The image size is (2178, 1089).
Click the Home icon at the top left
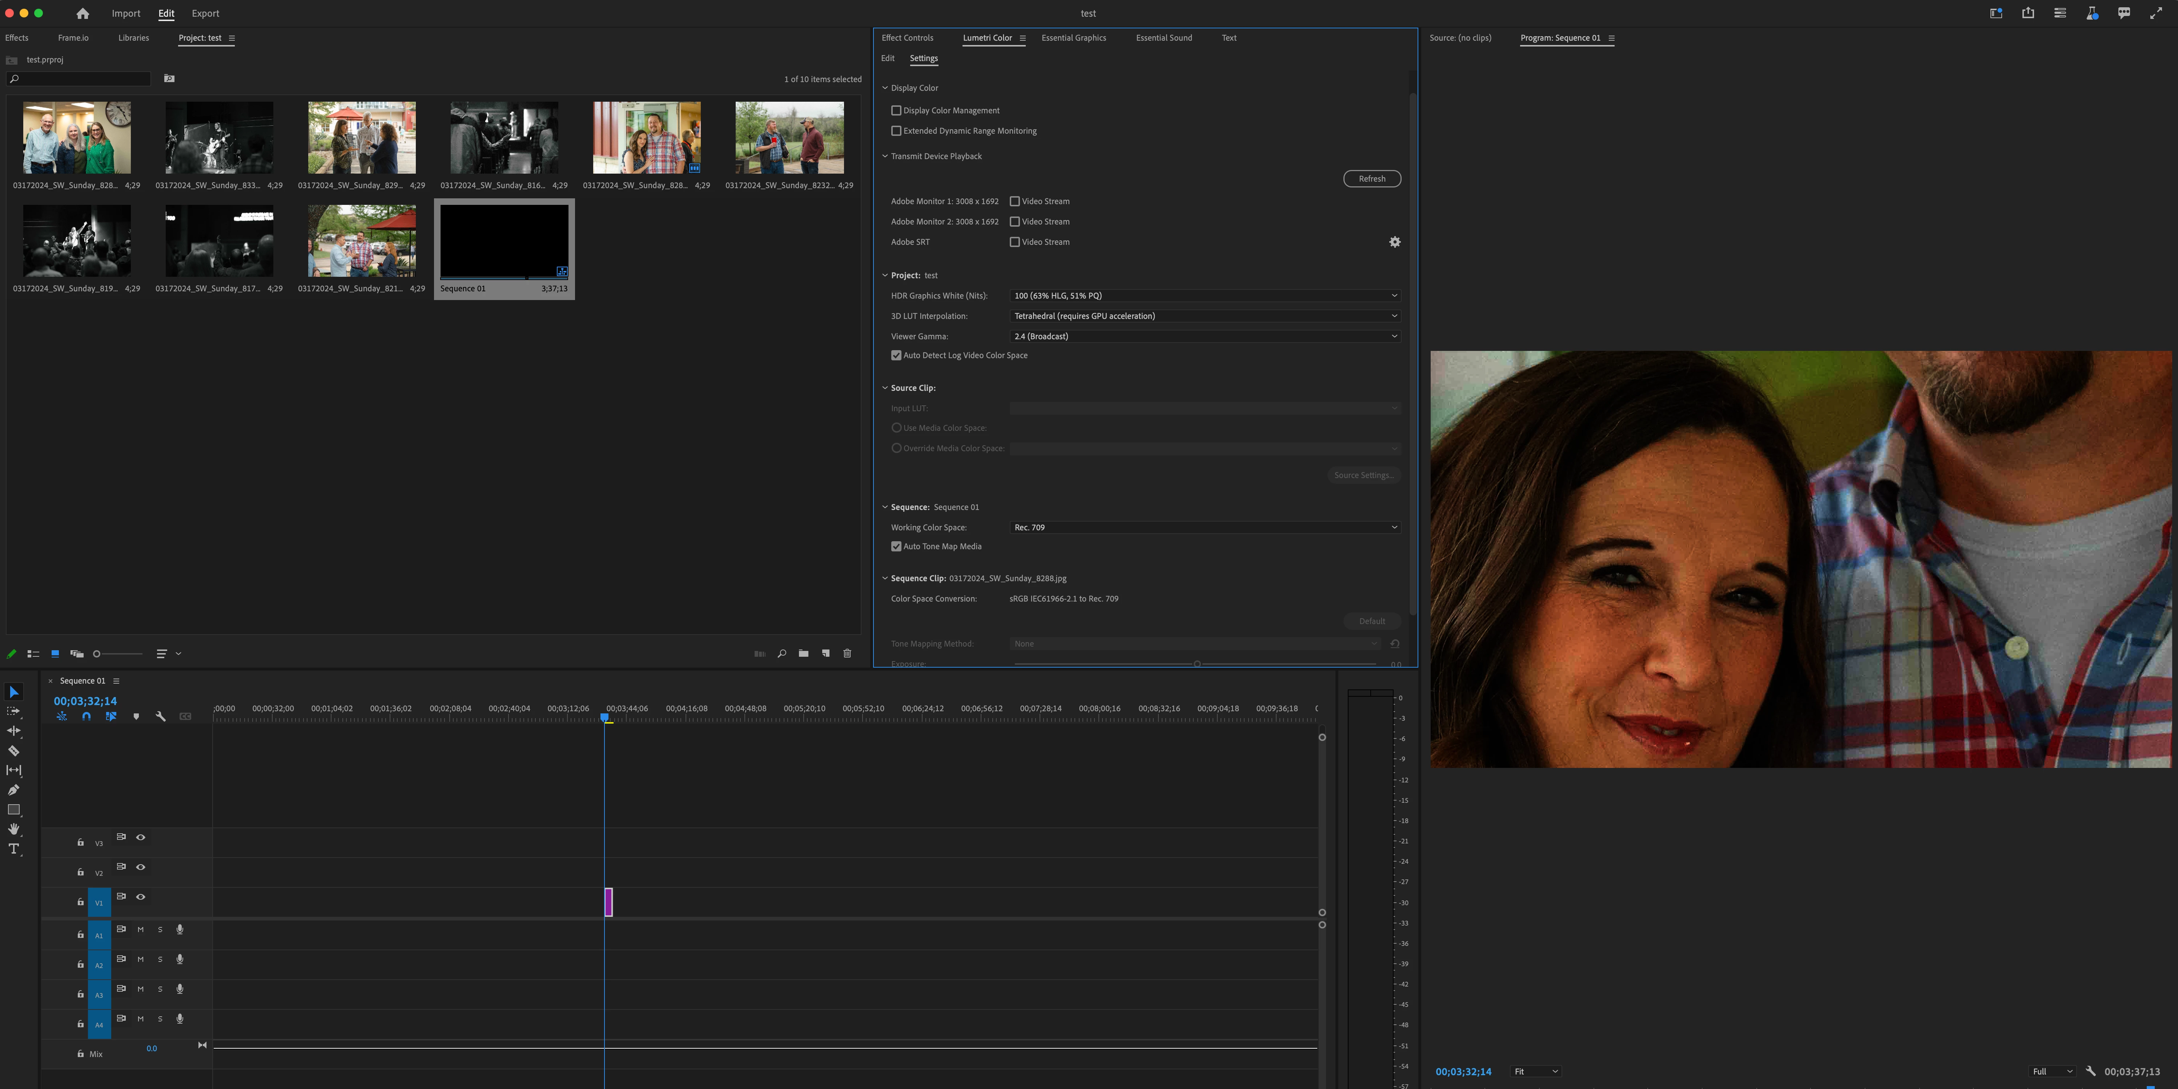pyautogui.click(x=82, y=13)
